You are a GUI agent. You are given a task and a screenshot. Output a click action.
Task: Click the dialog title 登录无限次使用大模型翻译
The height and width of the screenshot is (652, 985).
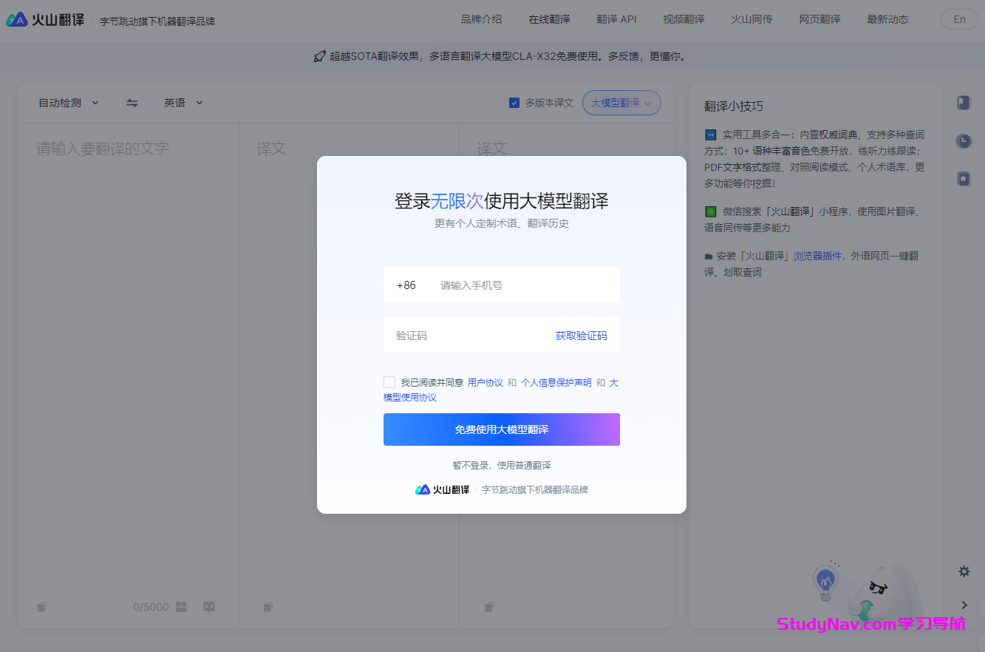coord(502,201)
